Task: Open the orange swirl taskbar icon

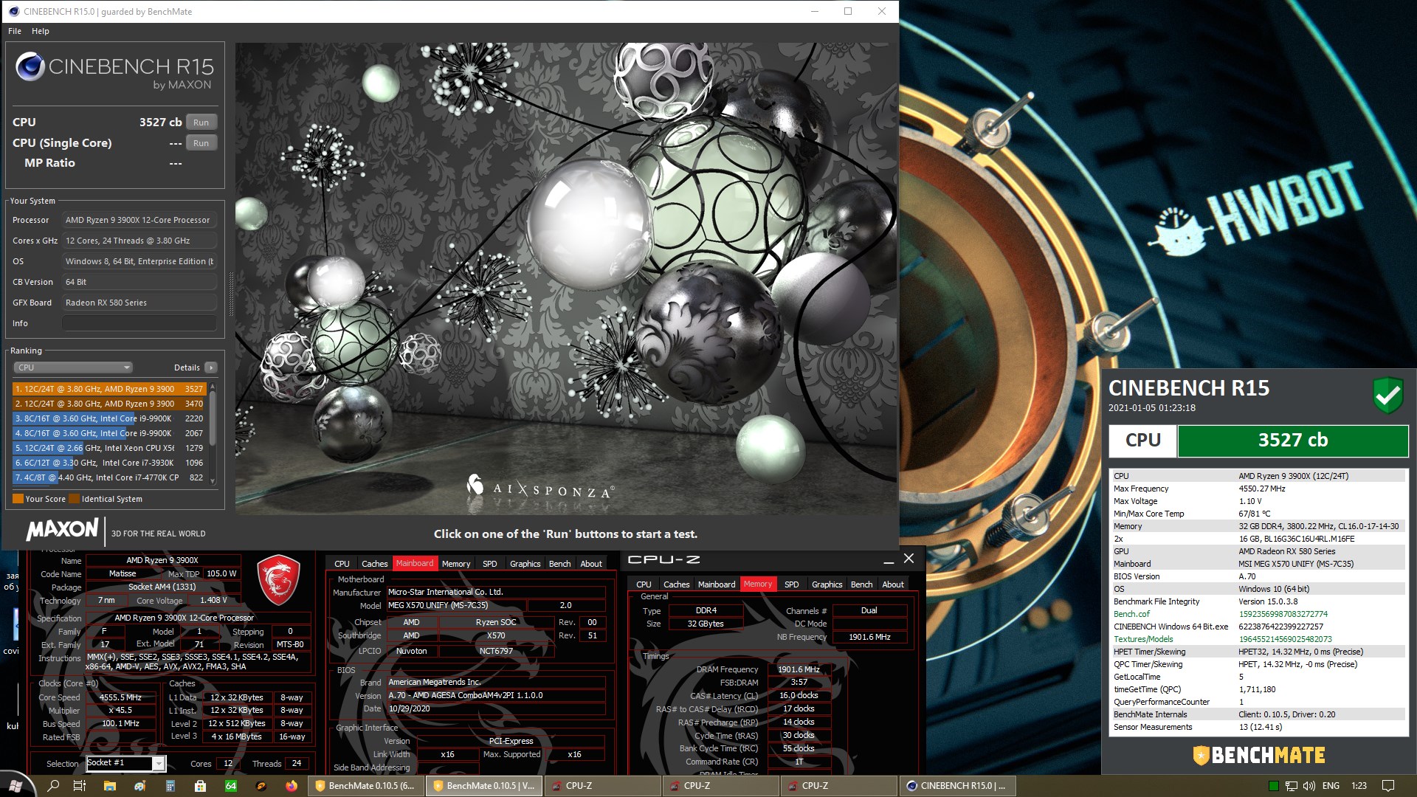Action: (261, 786)
